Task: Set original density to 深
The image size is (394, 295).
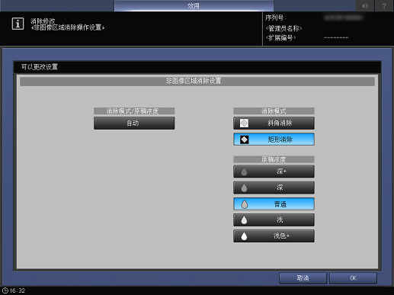Action: click(x=274, y=188)
